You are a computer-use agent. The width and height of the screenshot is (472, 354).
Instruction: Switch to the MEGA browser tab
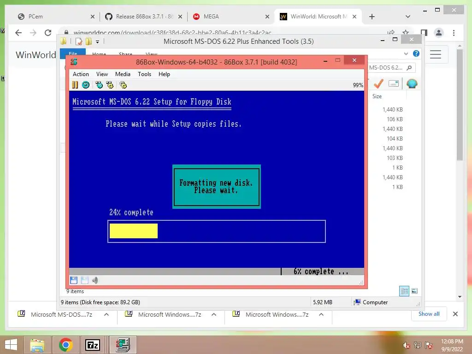231,17
